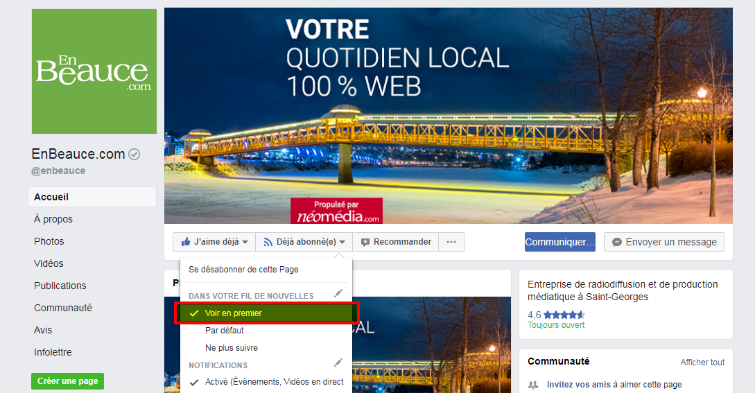This screenshot has width=755, height=393.
Task: Select Par défaut option
Action: (225, 331)
